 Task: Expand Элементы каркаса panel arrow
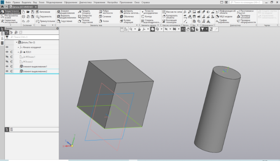(158, 25)
